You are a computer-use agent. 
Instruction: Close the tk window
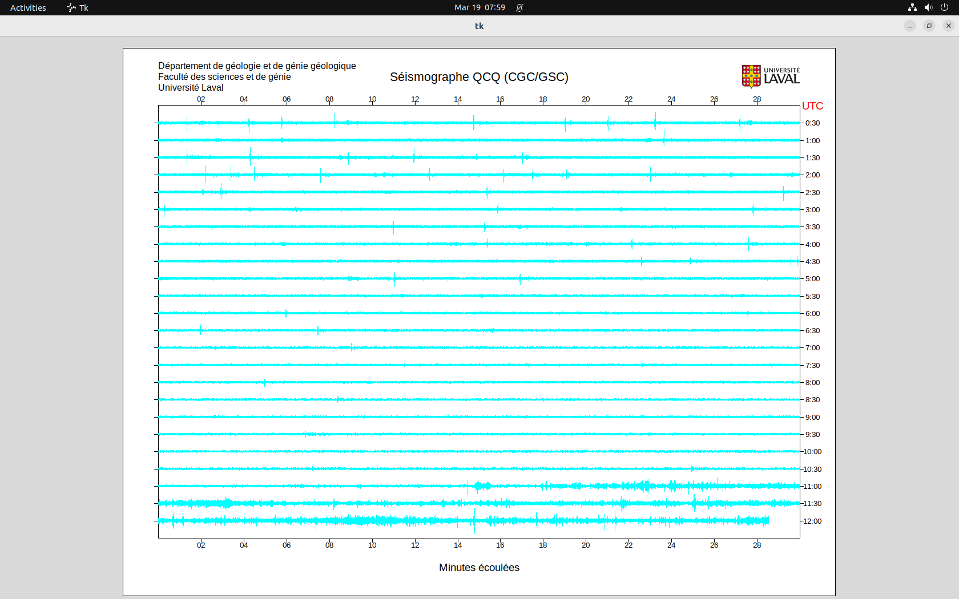point(949,26)
